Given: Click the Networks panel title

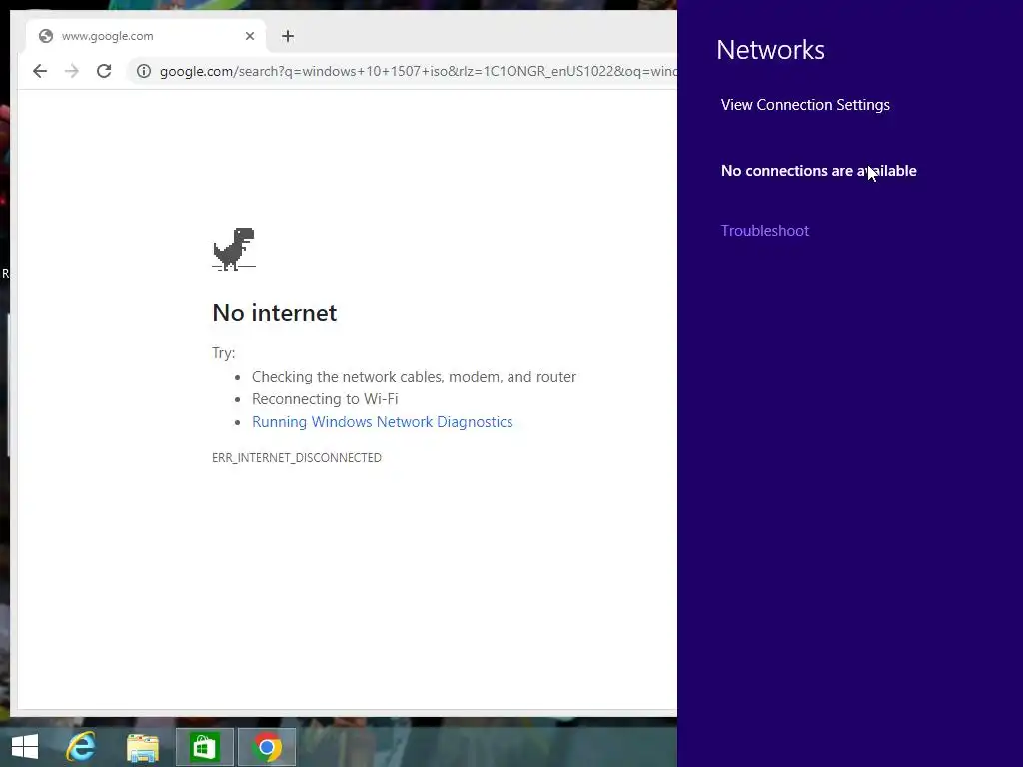Looking at the screenshot, I should [770, 50].
